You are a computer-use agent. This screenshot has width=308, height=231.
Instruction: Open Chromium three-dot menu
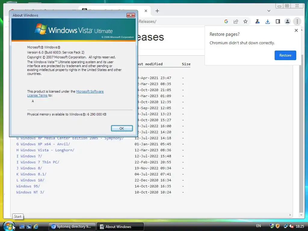pos(297,21)
